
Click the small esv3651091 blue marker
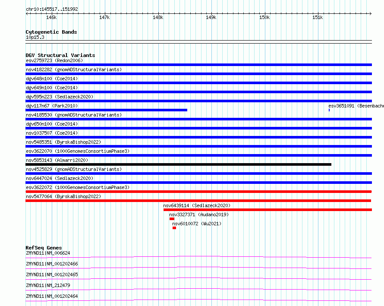(x=329, y=110)
